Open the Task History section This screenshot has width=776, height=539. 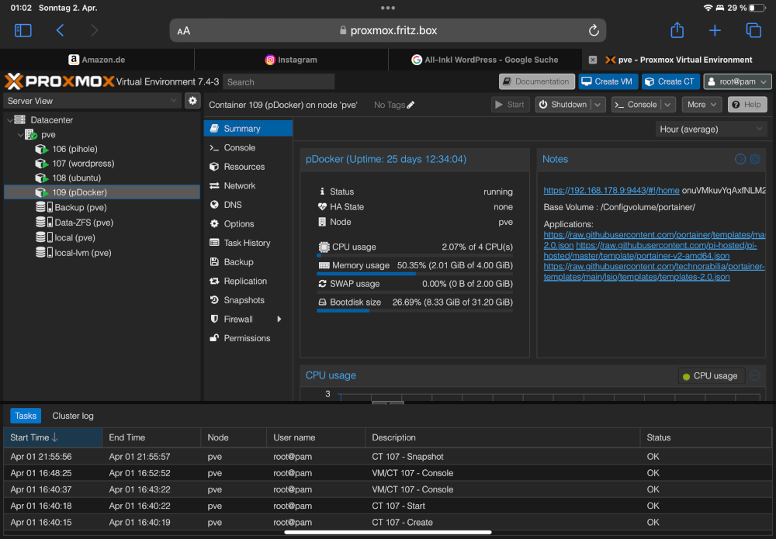point(248,243)
